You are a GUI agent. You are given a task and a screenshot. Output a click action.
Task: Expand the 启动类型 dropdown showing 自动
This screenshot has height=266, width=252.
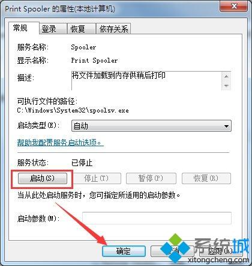(151, 126)
